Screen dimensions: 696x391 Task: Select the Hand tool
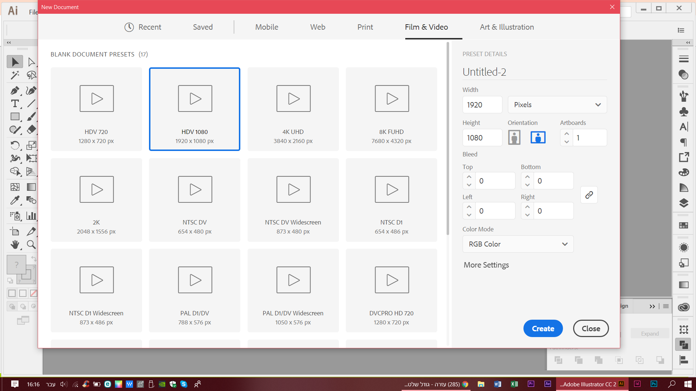click(x=15, y=245)
